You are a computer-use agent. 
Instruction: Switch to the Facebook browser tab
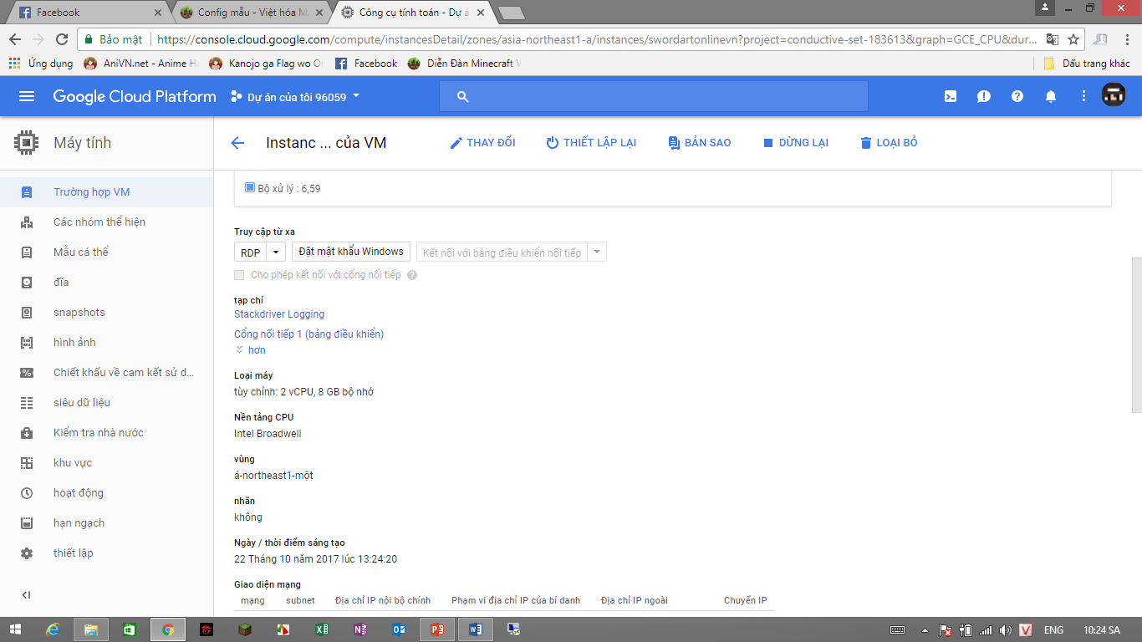click(x=86, y=13)
